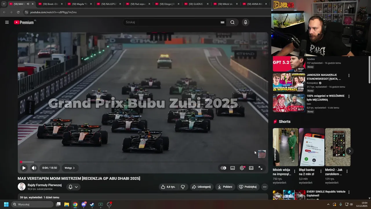Reload the page in the browser

point(18,12)
